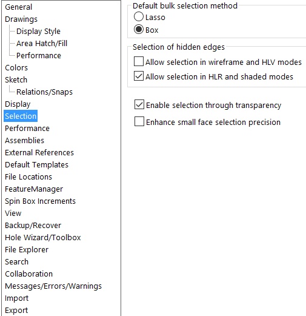Open the Export options page
The image size is (306, 316).
coord(16,311)
